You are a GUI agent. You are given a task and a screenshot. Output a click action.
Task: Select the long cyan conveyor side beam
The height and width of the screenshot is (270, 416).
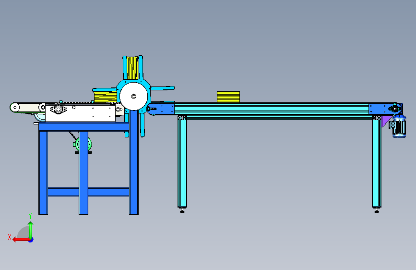click(x=272, y=109)
